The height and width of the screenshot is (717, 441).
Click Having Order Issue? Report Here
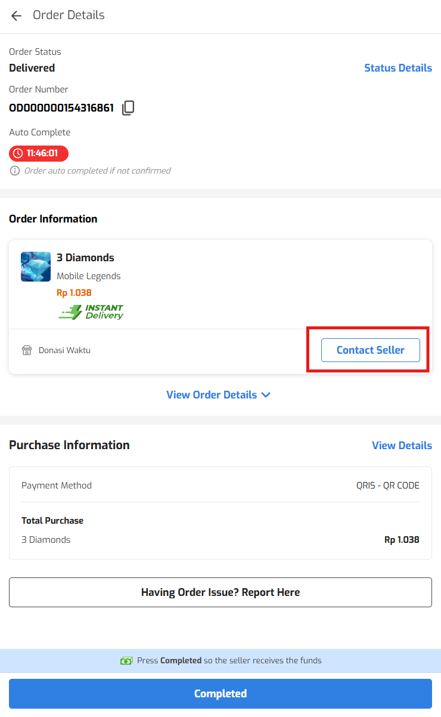click(220, 592)
